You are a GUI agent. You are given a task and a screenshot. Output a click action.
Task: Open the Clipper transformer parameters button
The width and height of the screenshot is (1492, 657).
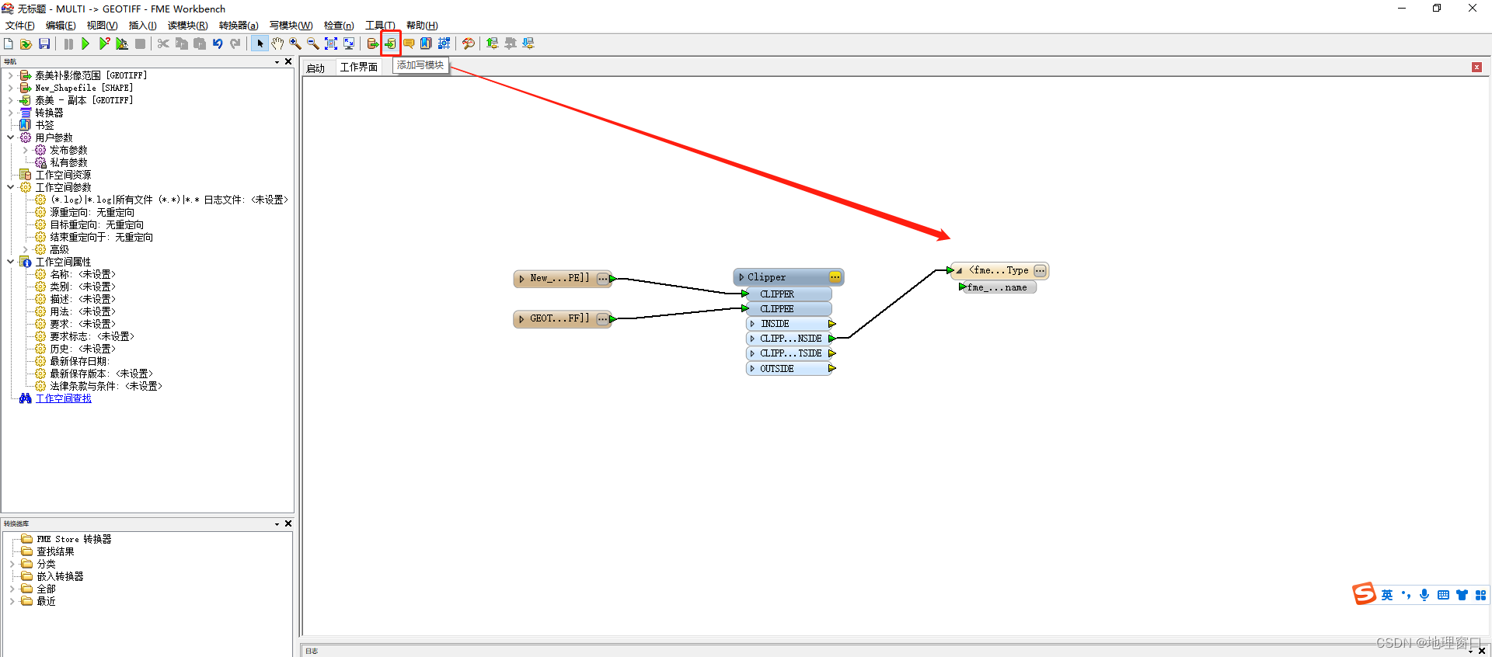[835, 277]
